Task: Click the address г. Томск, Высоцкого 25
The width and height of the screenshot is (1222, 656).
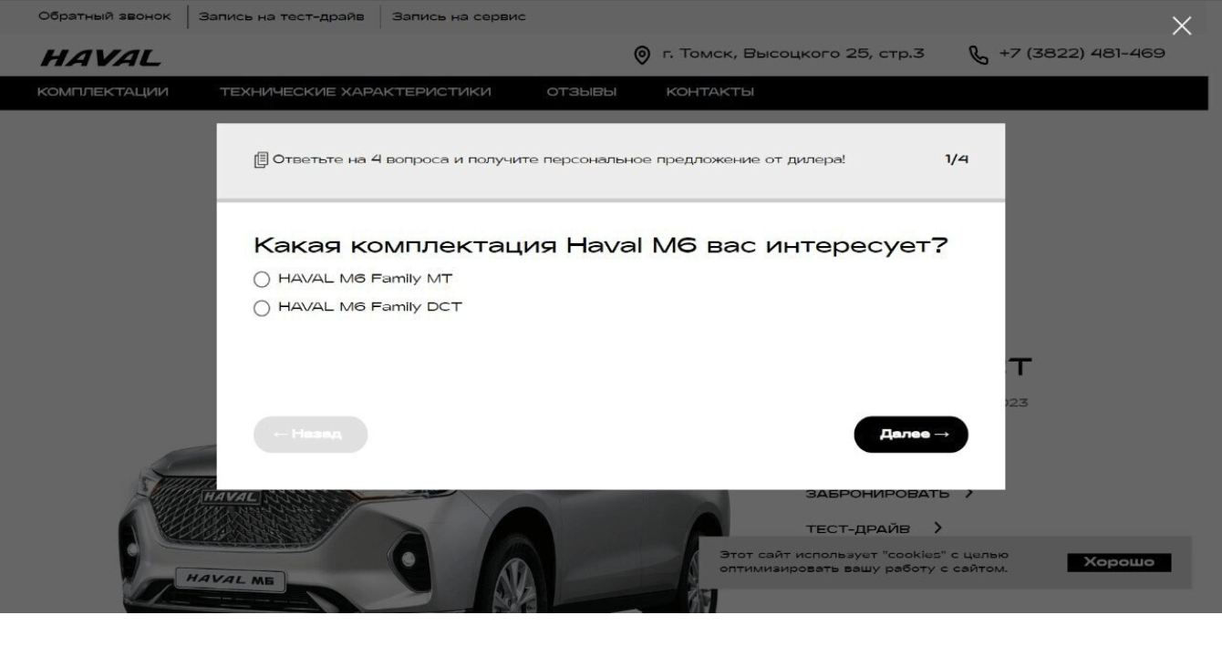Action: (793, 54)
